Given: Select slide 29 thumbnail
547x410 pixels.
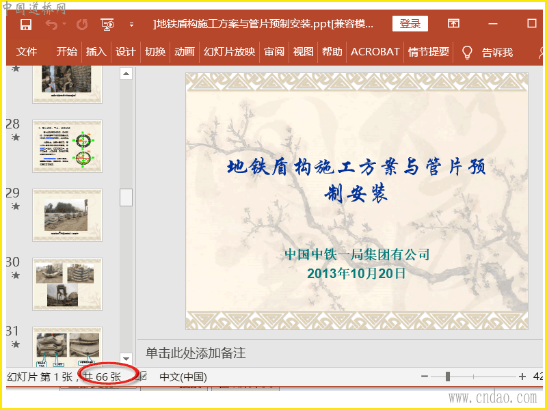Looking at the screenshot, I should 67,215.
